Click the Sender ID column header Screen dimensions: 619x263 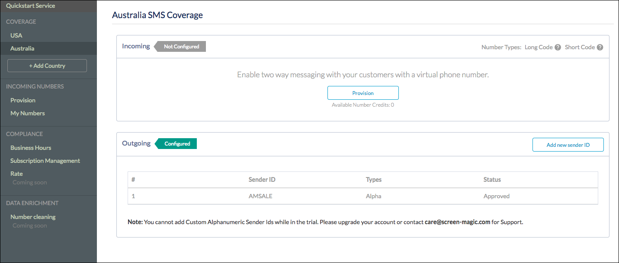tap(262, 180)
